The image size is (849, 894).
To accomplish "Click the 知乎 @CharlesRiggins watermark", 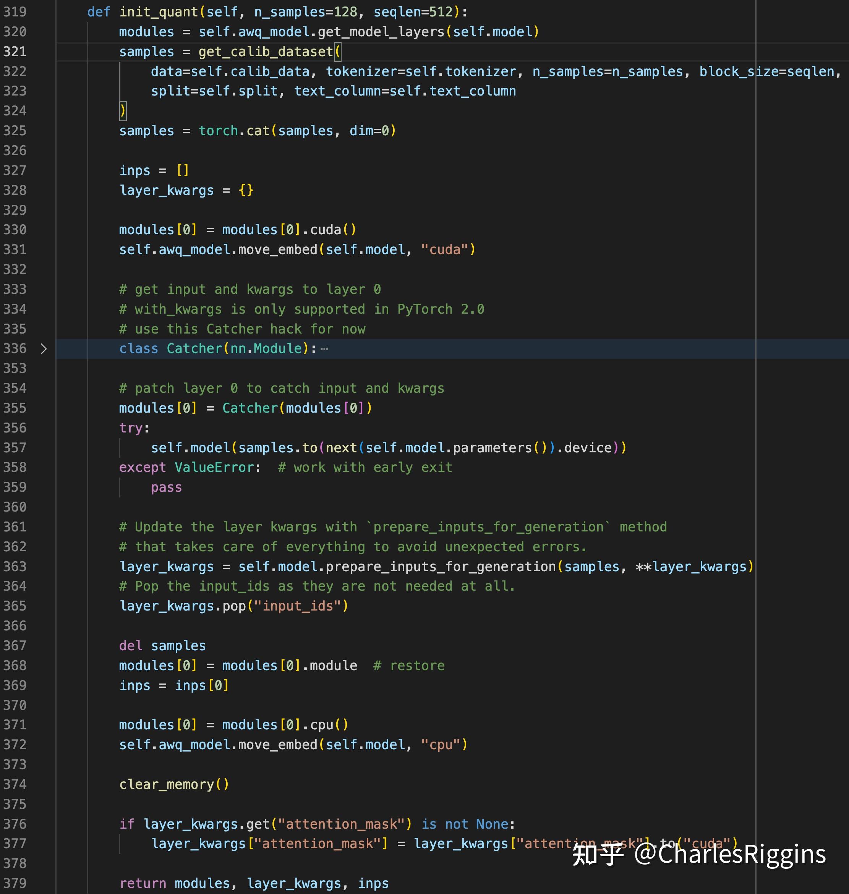I will click(699, 854).
